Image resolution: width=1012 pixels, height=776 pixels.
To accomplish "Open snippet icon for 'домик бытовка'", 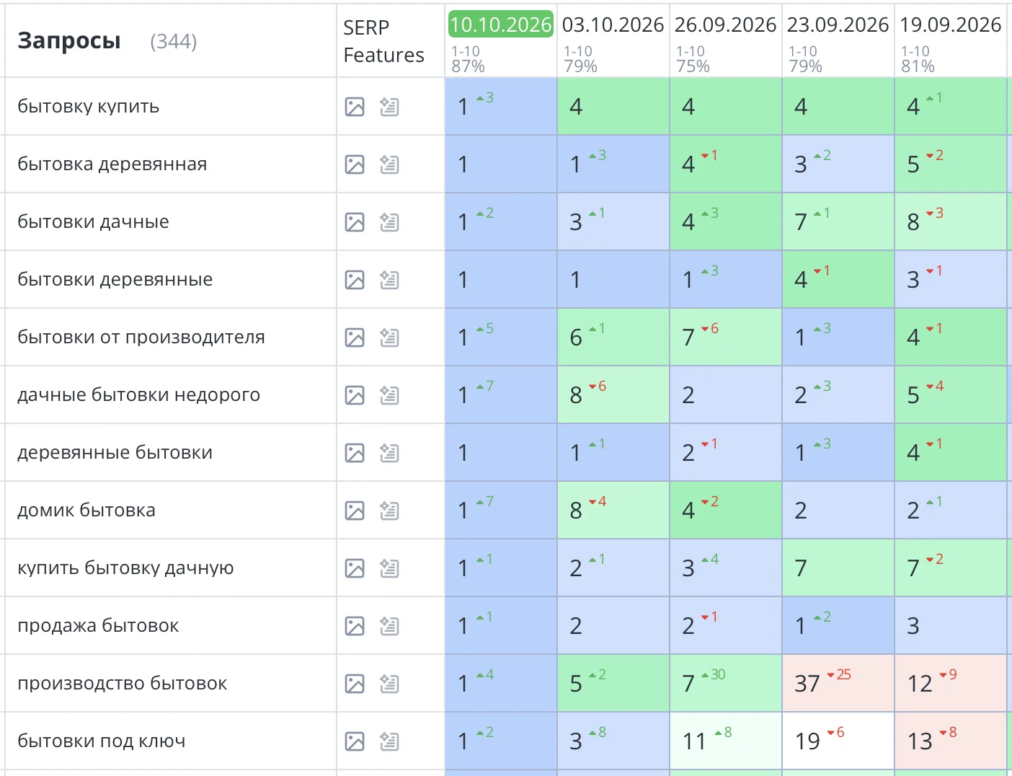I will 389,511.
